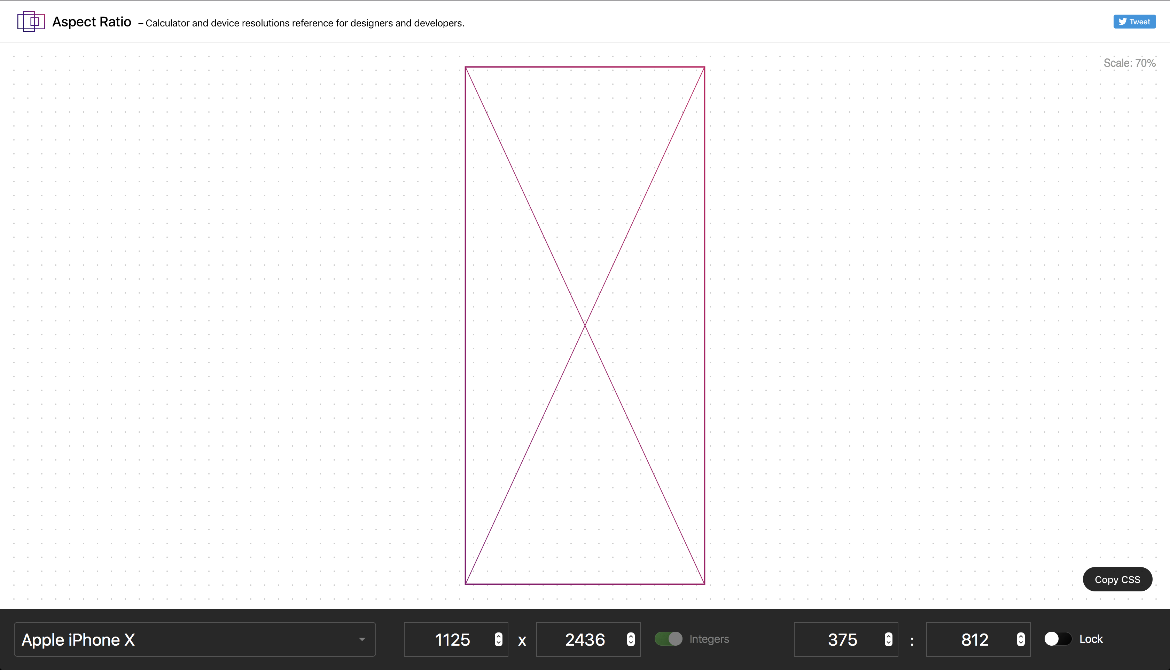
Task: Click the ratio width field showing 375
Action: click(846, 640)
